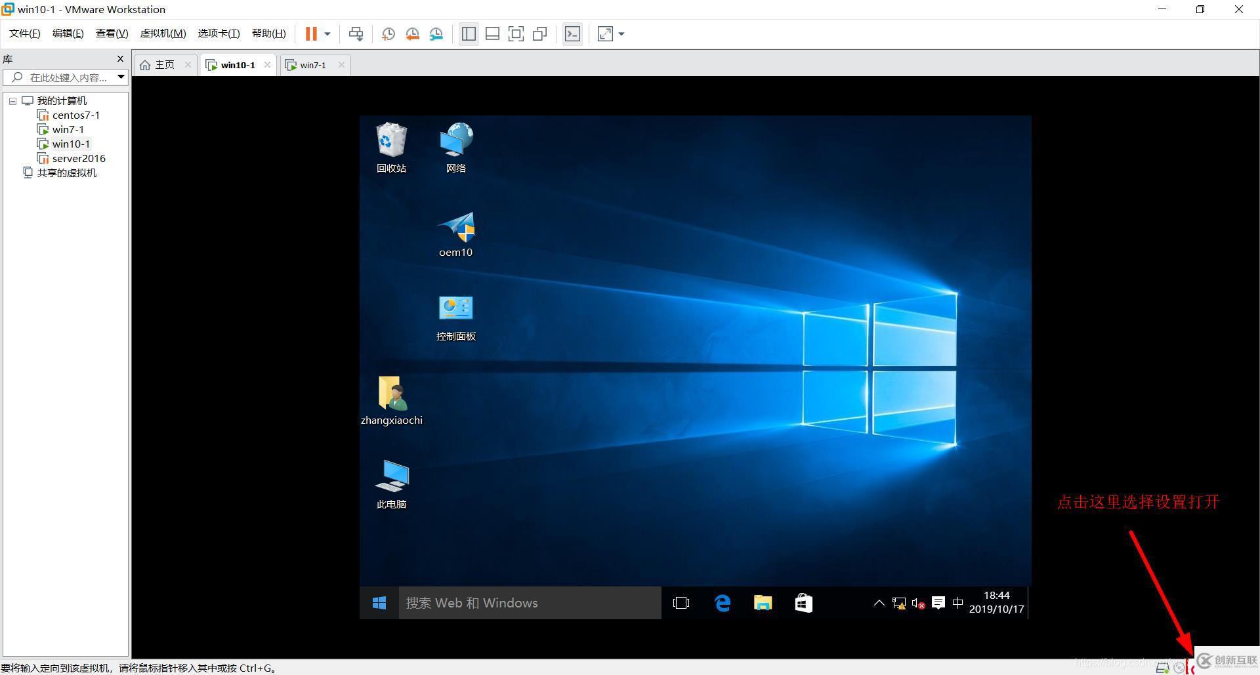This screenshot has width=1260, height=675.
Task: Click the zhangxiaochi user folder icon
Action: pos(392,401)
